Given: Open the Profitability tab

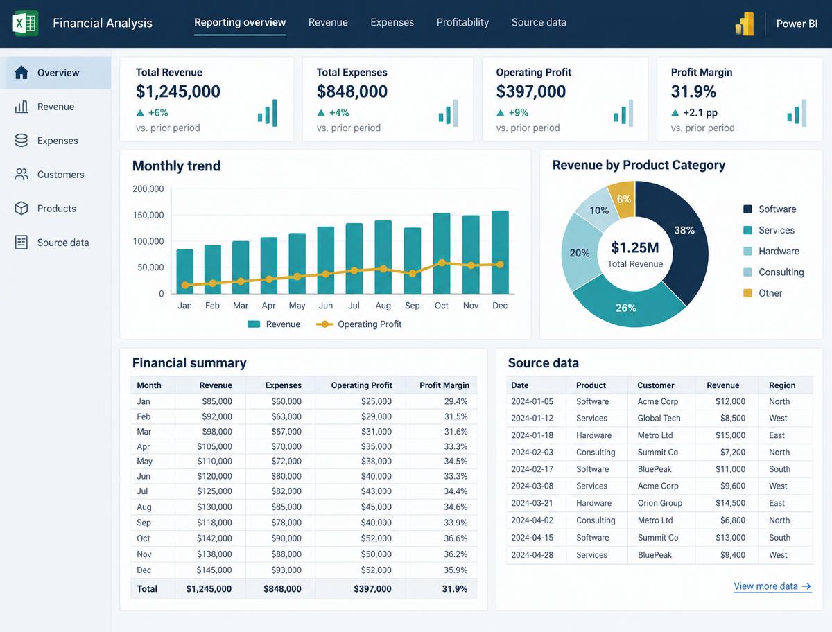Looking at the screenshot, I should [x=462, y=22].
